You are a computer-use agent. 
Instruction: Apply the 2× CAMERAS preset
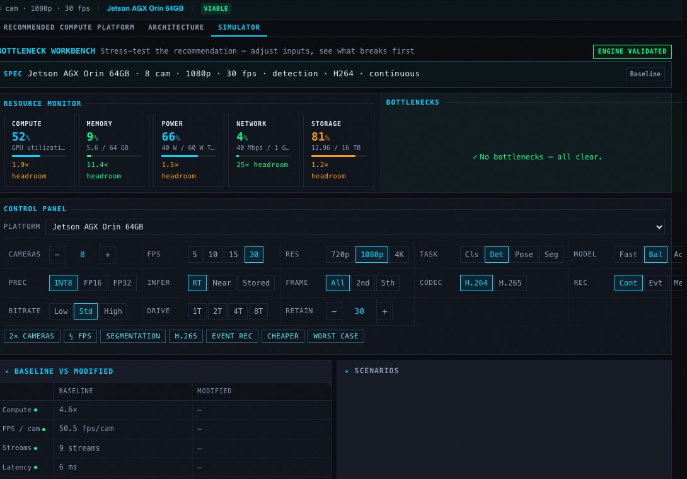point(32,336)
